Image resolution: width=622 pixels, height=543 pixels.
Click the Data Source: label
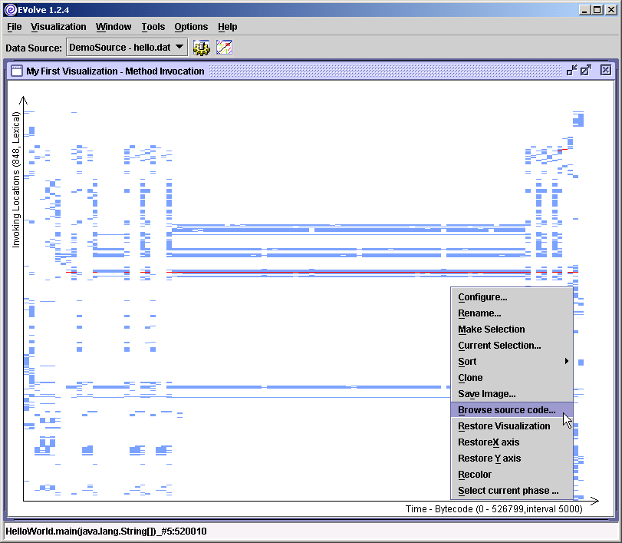34,48
